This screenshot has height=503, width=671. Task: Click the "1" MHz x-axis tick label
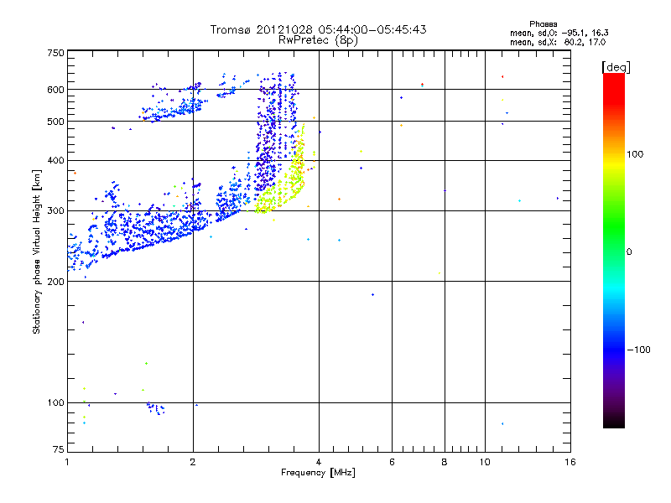tap(67, 462)
